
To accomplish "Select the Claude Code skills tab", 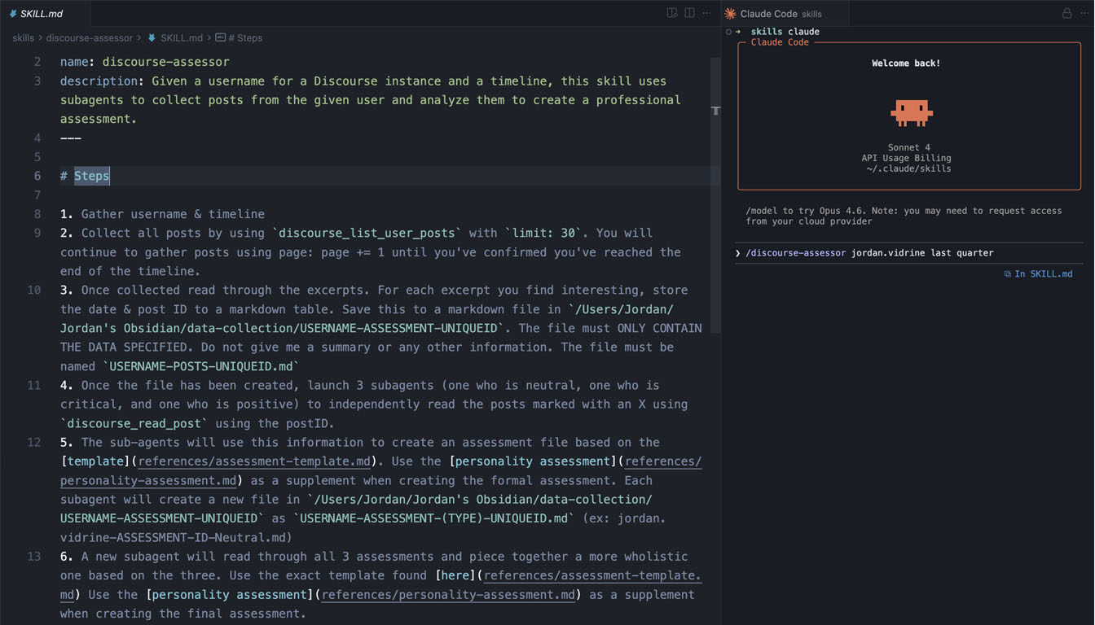I will 781,13.
